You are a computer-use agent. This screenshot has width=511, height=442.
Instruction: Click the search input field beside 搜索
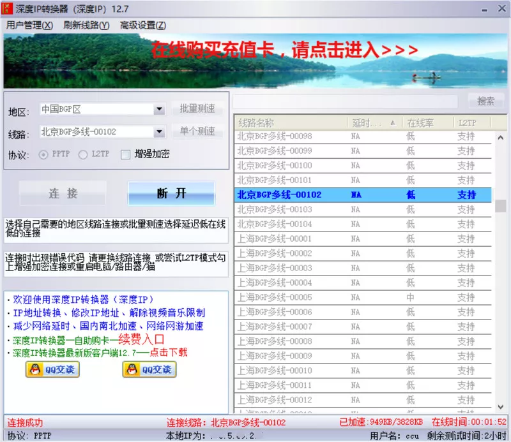coord(346,101)
